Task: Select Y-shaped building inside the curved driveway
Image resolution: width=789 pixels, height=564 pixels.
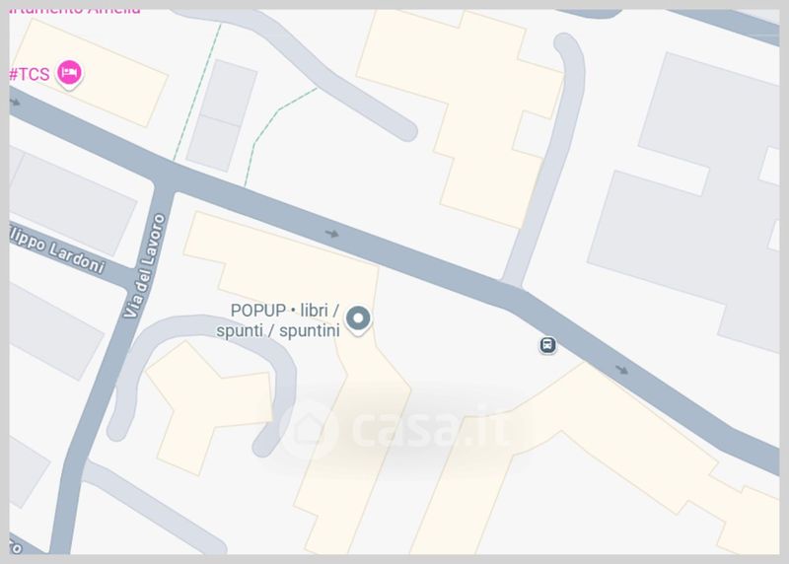Action: (x=207, y=405)
